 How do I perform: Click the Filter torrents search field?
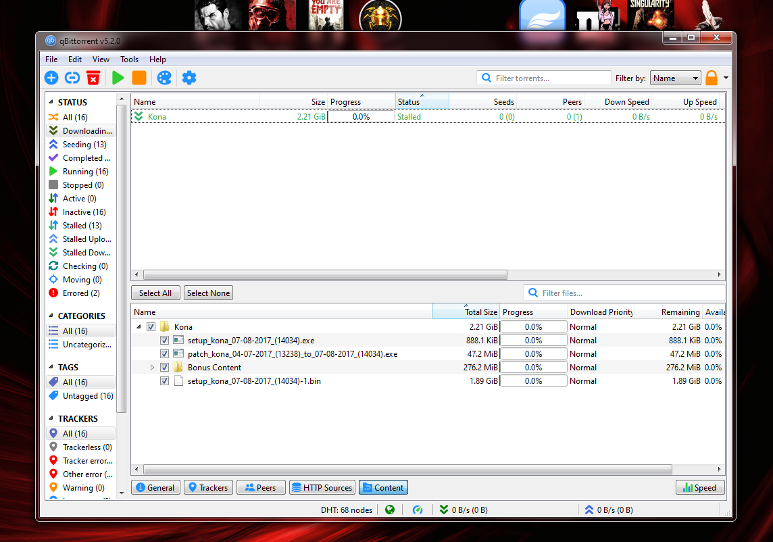click(544, 78)
